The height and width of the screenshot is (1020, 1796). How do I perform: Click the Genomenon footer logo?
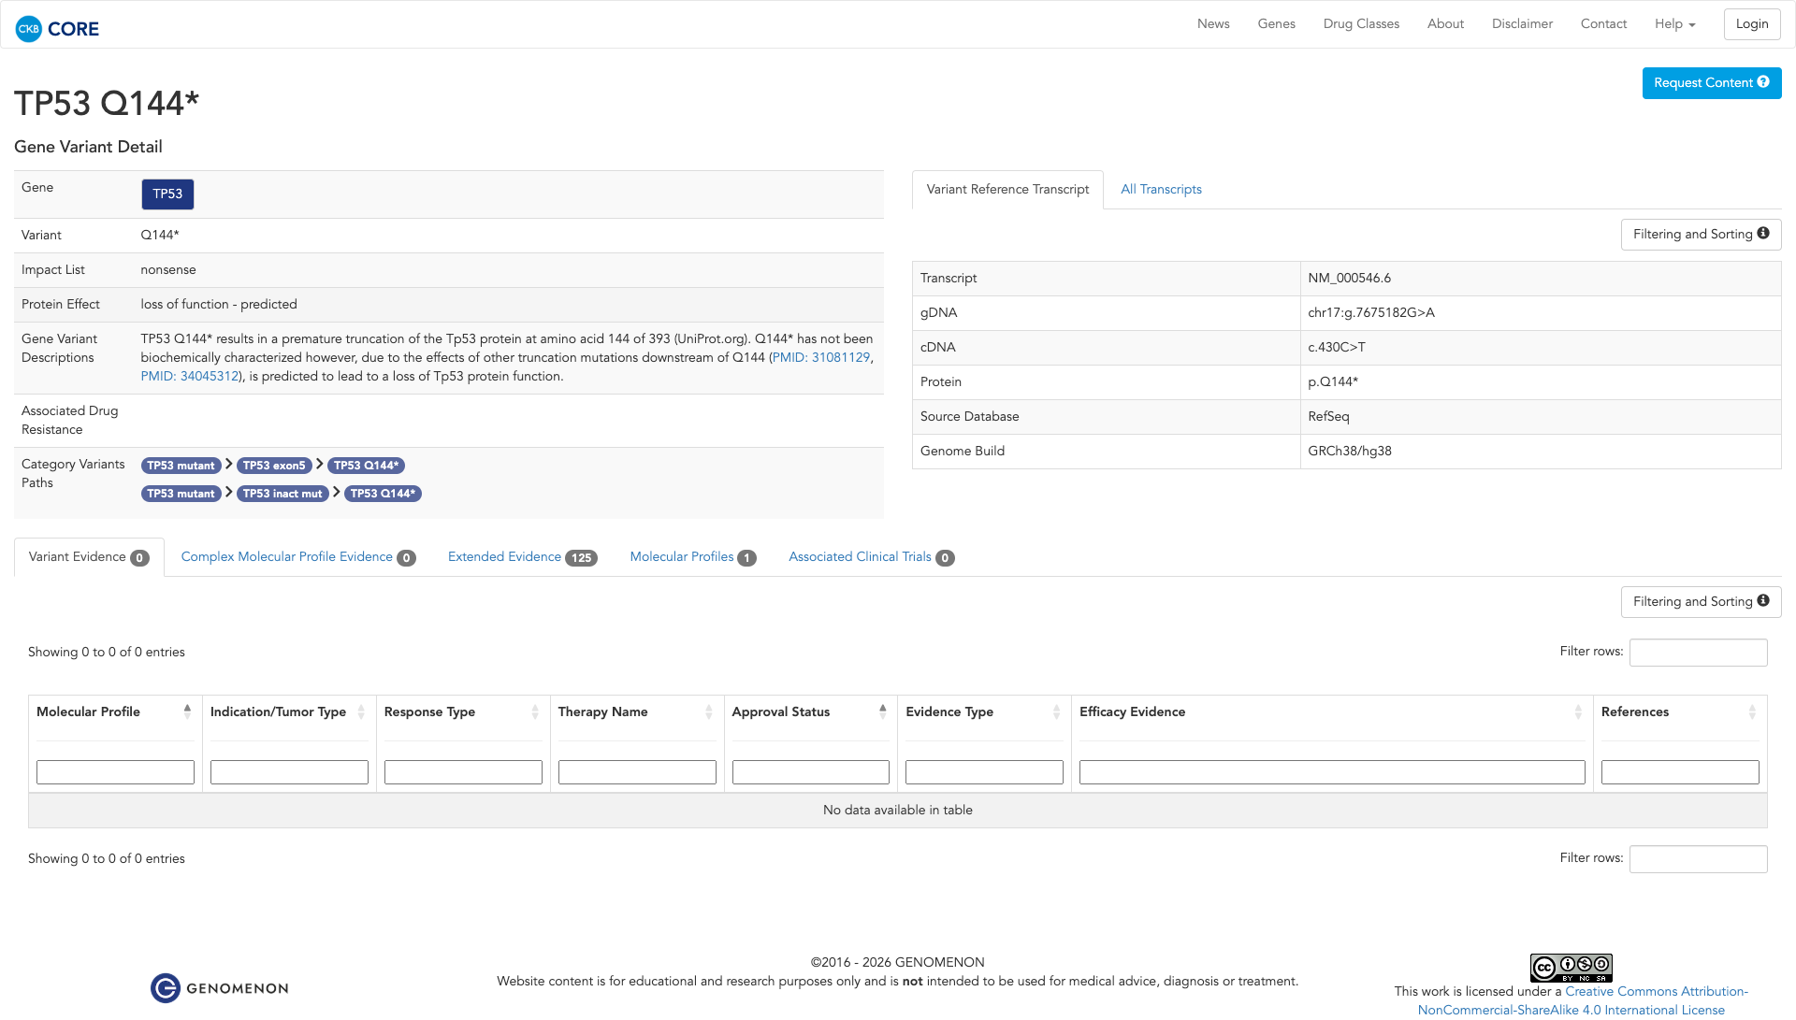(x=220, y=988)
